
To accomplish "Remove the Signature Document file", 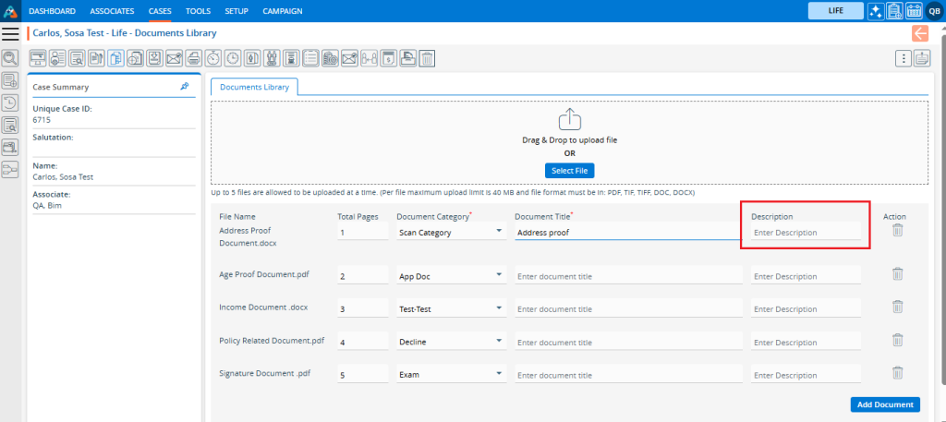I will 897,373.
